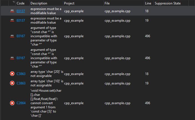The image size is (195, 120).
Task: Open the E0137 code link on line 19
Action: click(x=21, y=21)
